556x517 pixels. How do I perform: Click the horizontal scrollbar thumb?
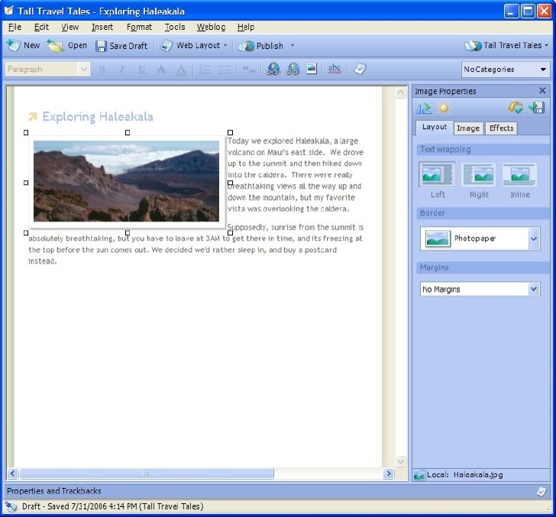coord(147,473)
